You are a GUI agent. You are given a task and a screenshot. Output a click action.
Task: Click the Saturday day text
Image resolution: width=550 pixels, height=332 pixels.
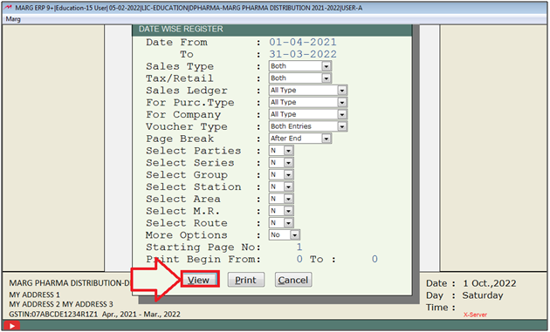pos(482,295)
